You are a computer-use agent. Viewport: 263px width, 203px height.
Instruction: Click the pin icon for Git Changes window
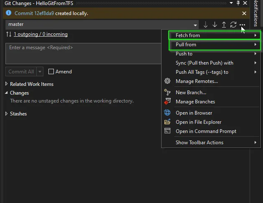238,3
